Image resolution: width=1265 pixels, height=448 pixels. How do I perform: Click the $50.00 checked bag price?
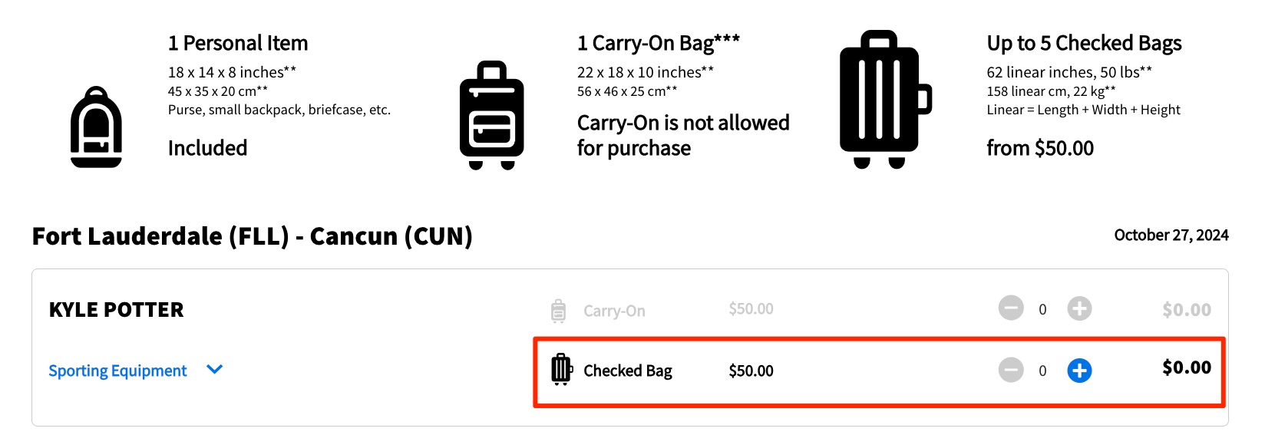coord(751,371)
